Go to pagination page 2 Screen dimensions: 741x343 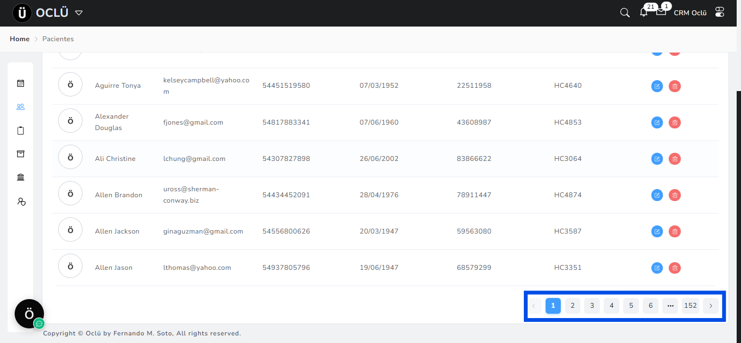click(573, 306)
